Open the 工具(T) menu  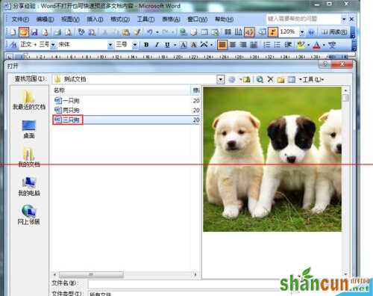[x=145, y=19]
